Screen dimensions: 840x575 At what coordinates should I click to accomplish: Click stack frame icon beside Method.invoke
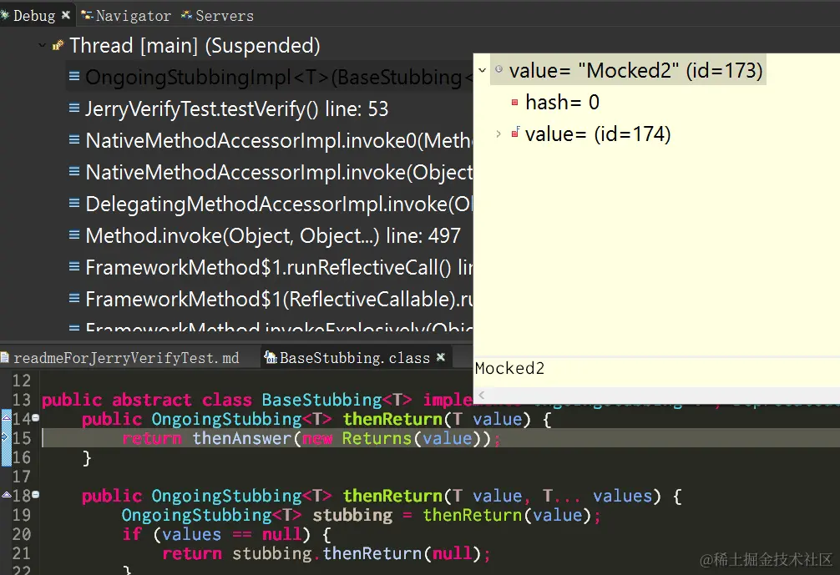[74, 235]
